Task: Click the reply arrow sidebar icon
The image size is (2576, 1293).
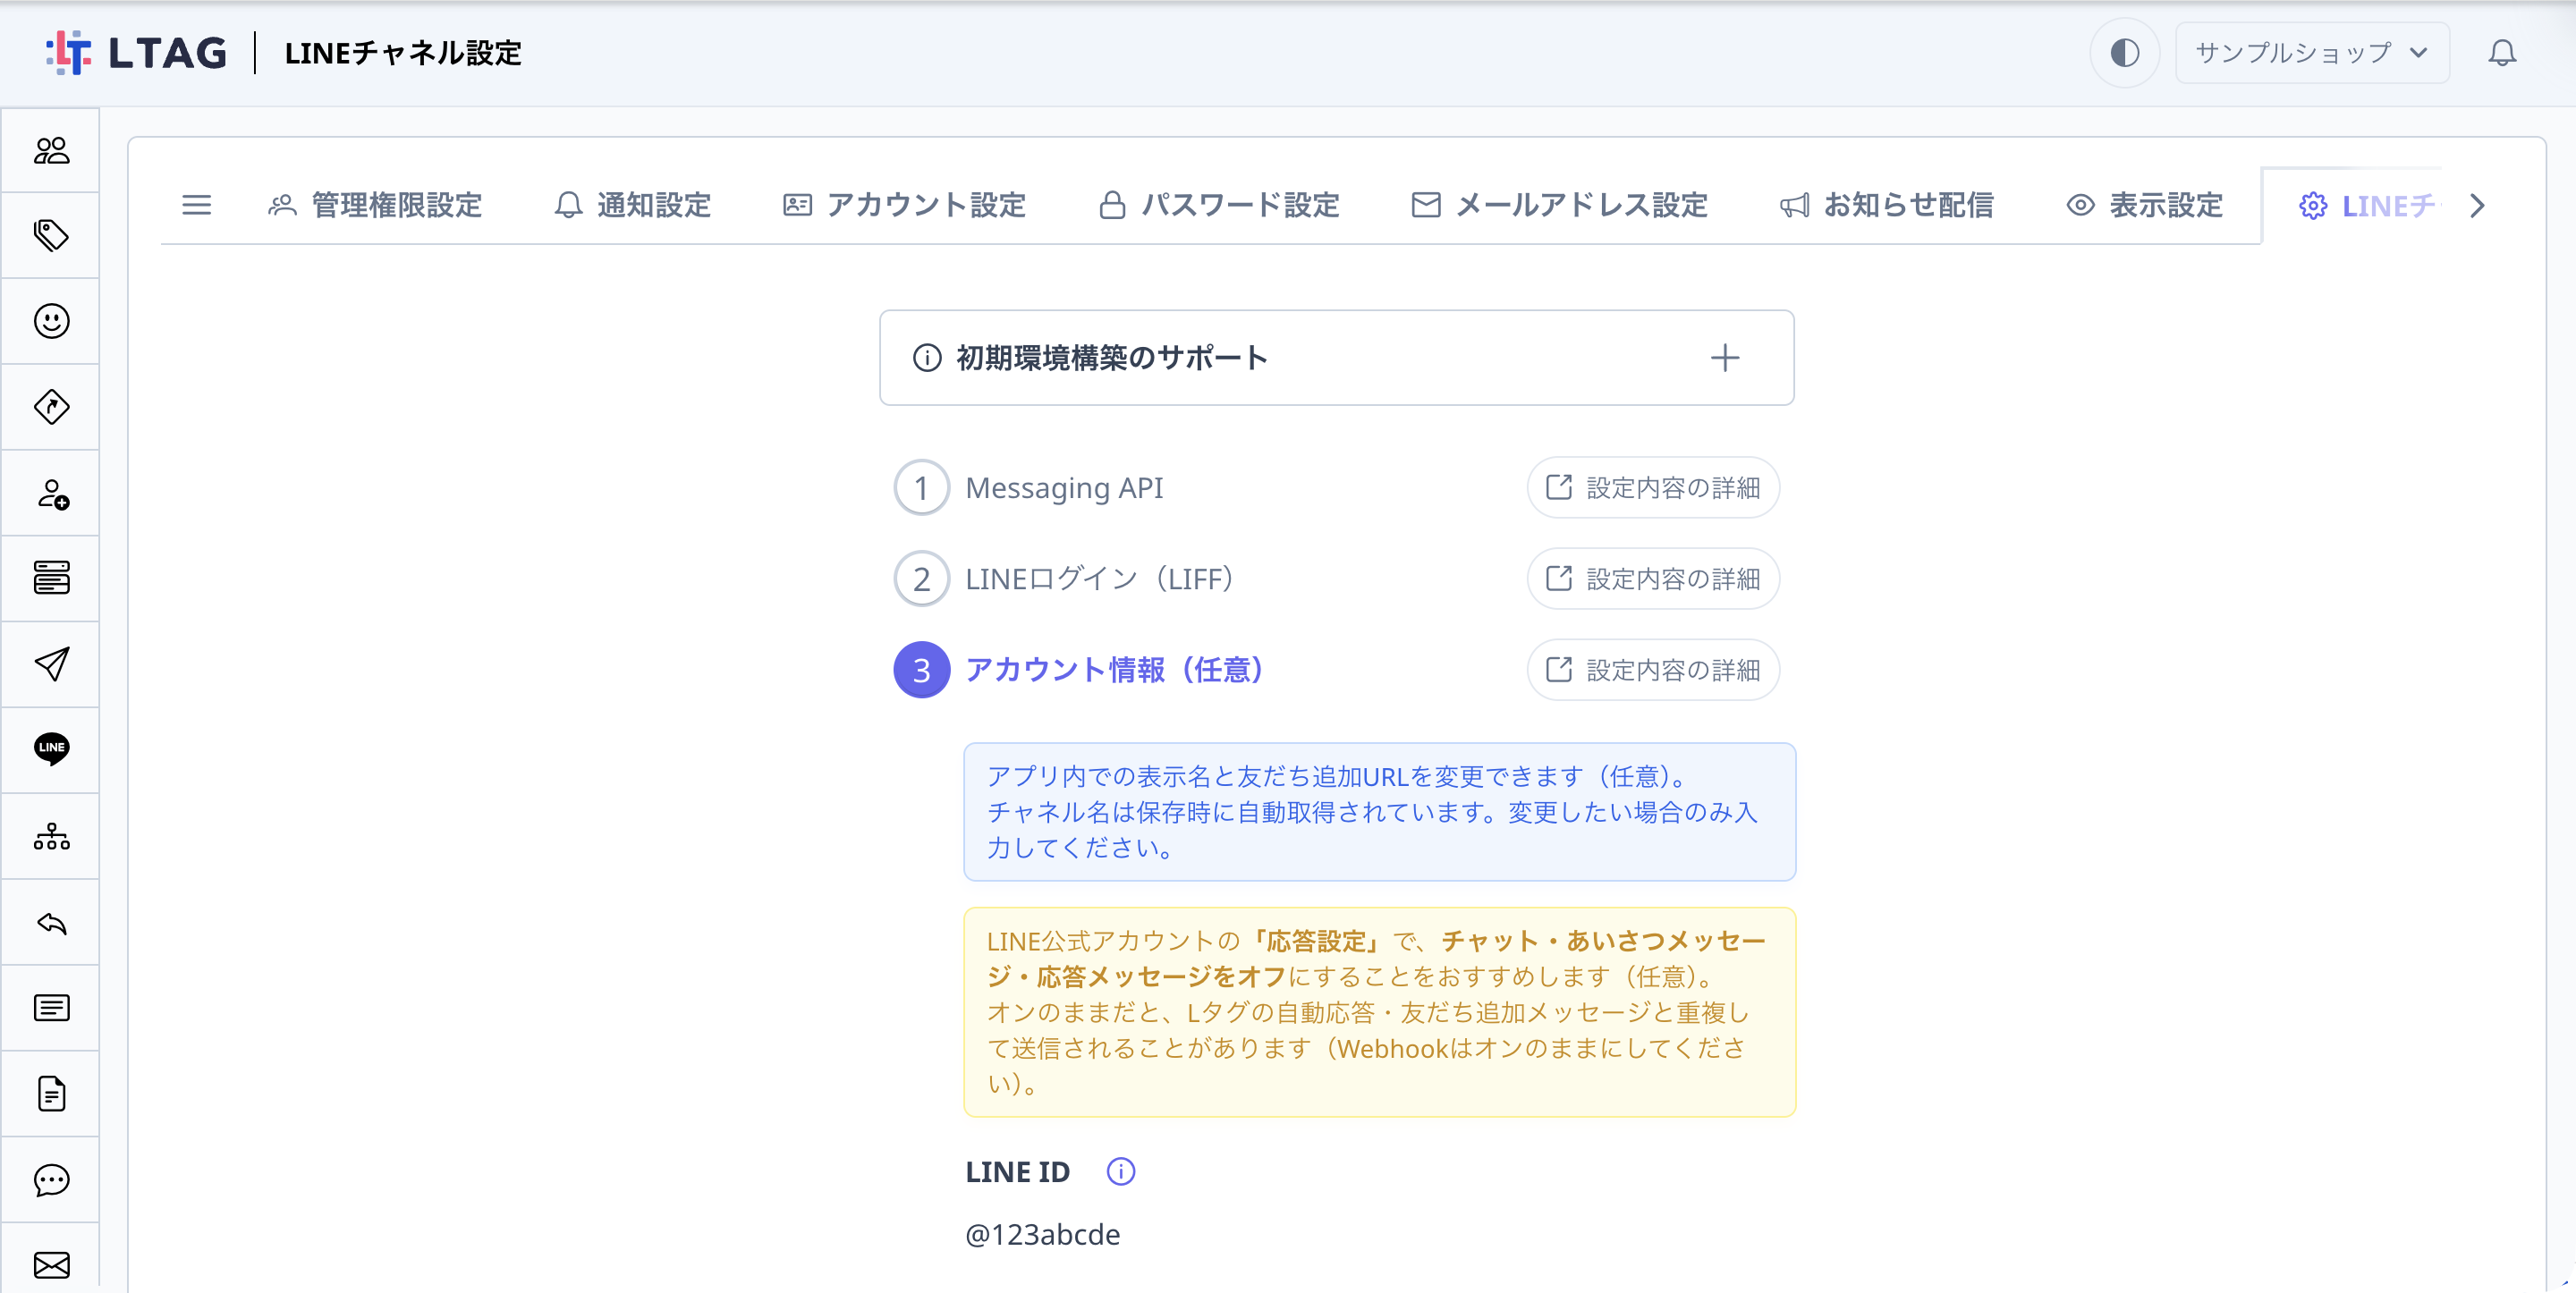Action: click(51, 922)
